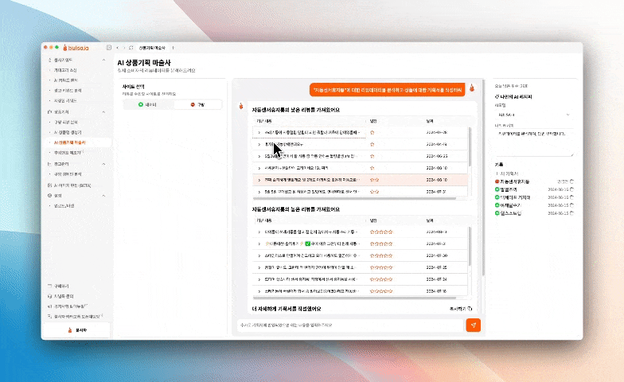
Task: Send the message with the orange paper-plane button
Action: point(473,325)
